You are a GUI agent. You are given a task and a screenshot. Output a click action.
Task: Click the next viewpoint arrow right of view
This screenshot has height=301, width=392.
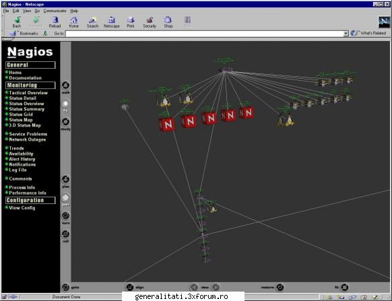(x=216, y=287)
